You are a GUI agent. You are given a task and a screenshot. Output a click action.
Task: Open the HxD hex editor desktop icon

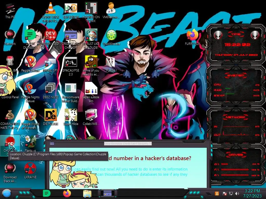tap(71, 10)
